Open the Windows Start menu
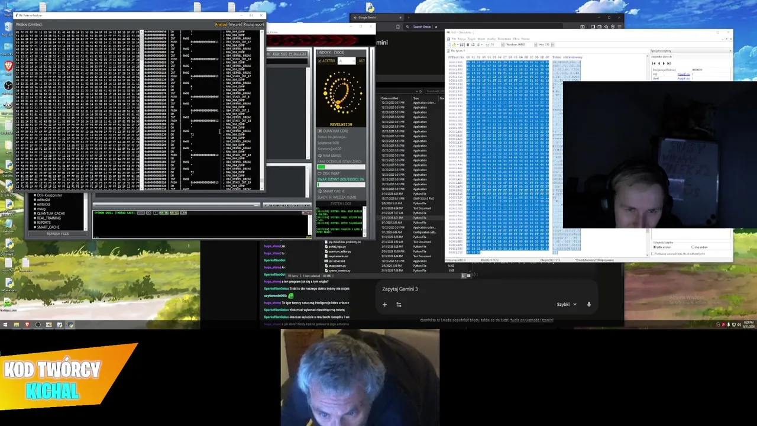This screenshot has height=426, width=757. [5, 324]
